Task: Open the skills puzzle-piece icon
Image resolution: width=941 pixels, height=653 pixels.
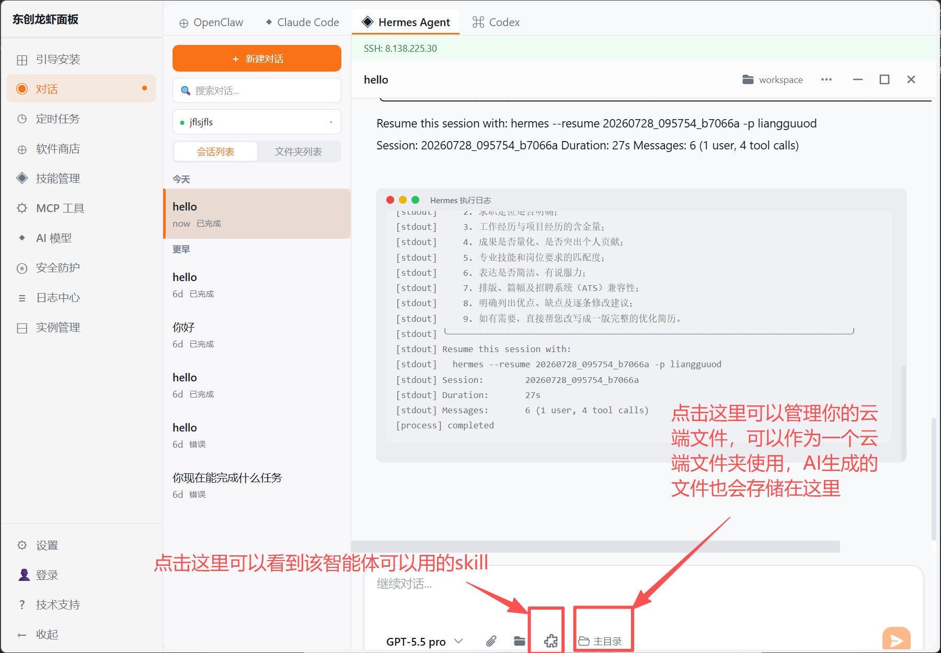Action: tap(550, 641)
